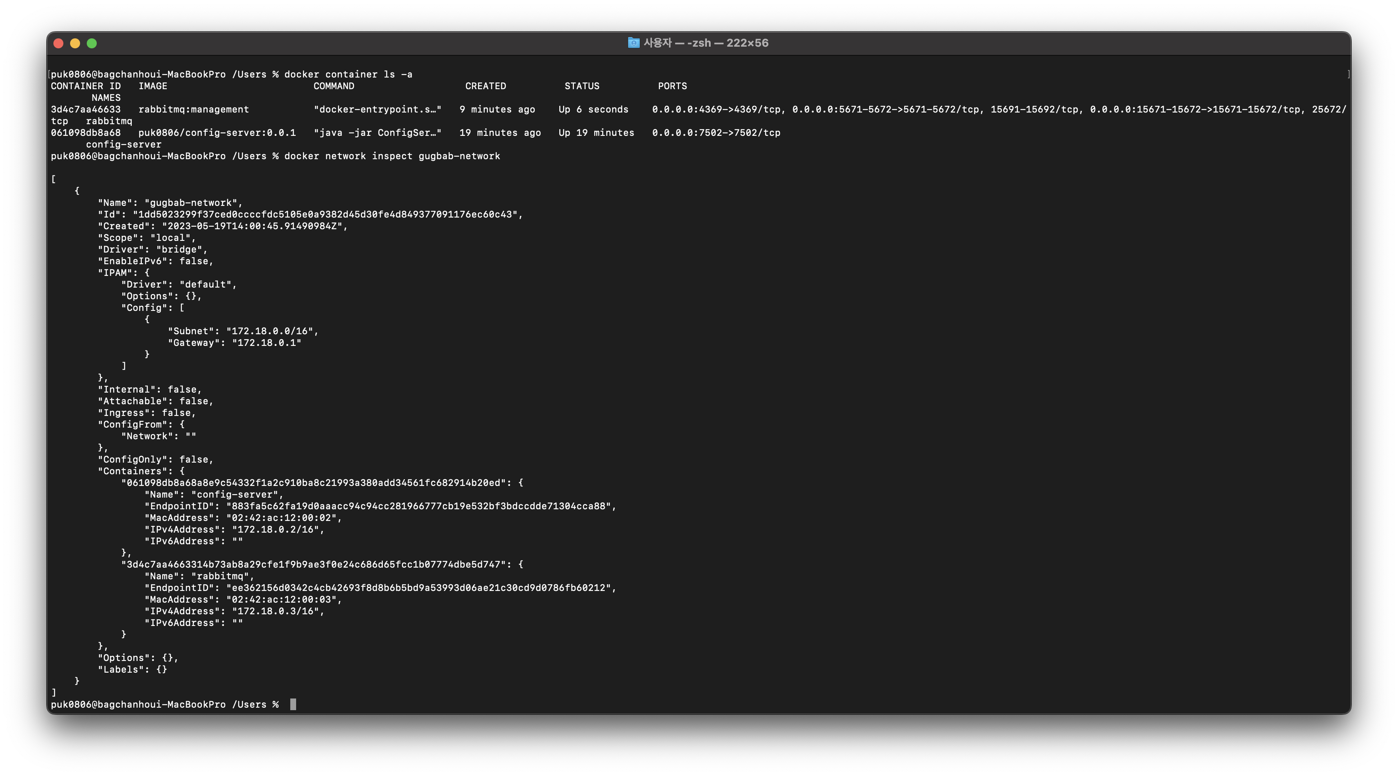Click the 'docker container ls -a' command text

(x=348, y=74)
